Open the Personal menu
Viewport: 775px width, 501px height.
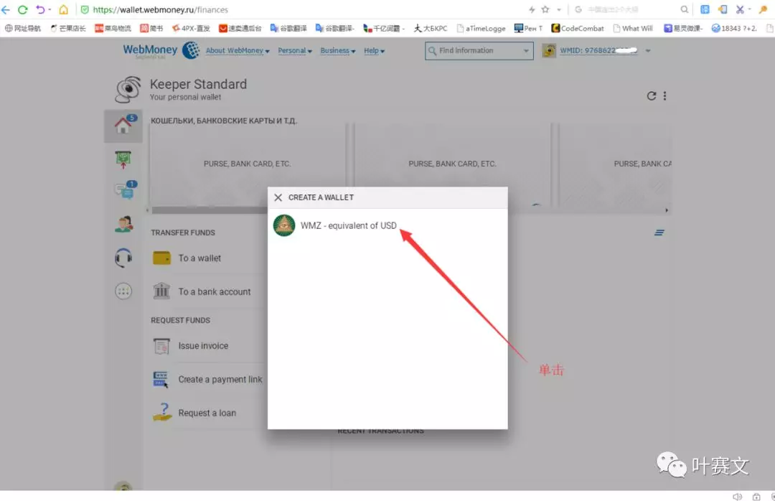(x=295, y=50)
